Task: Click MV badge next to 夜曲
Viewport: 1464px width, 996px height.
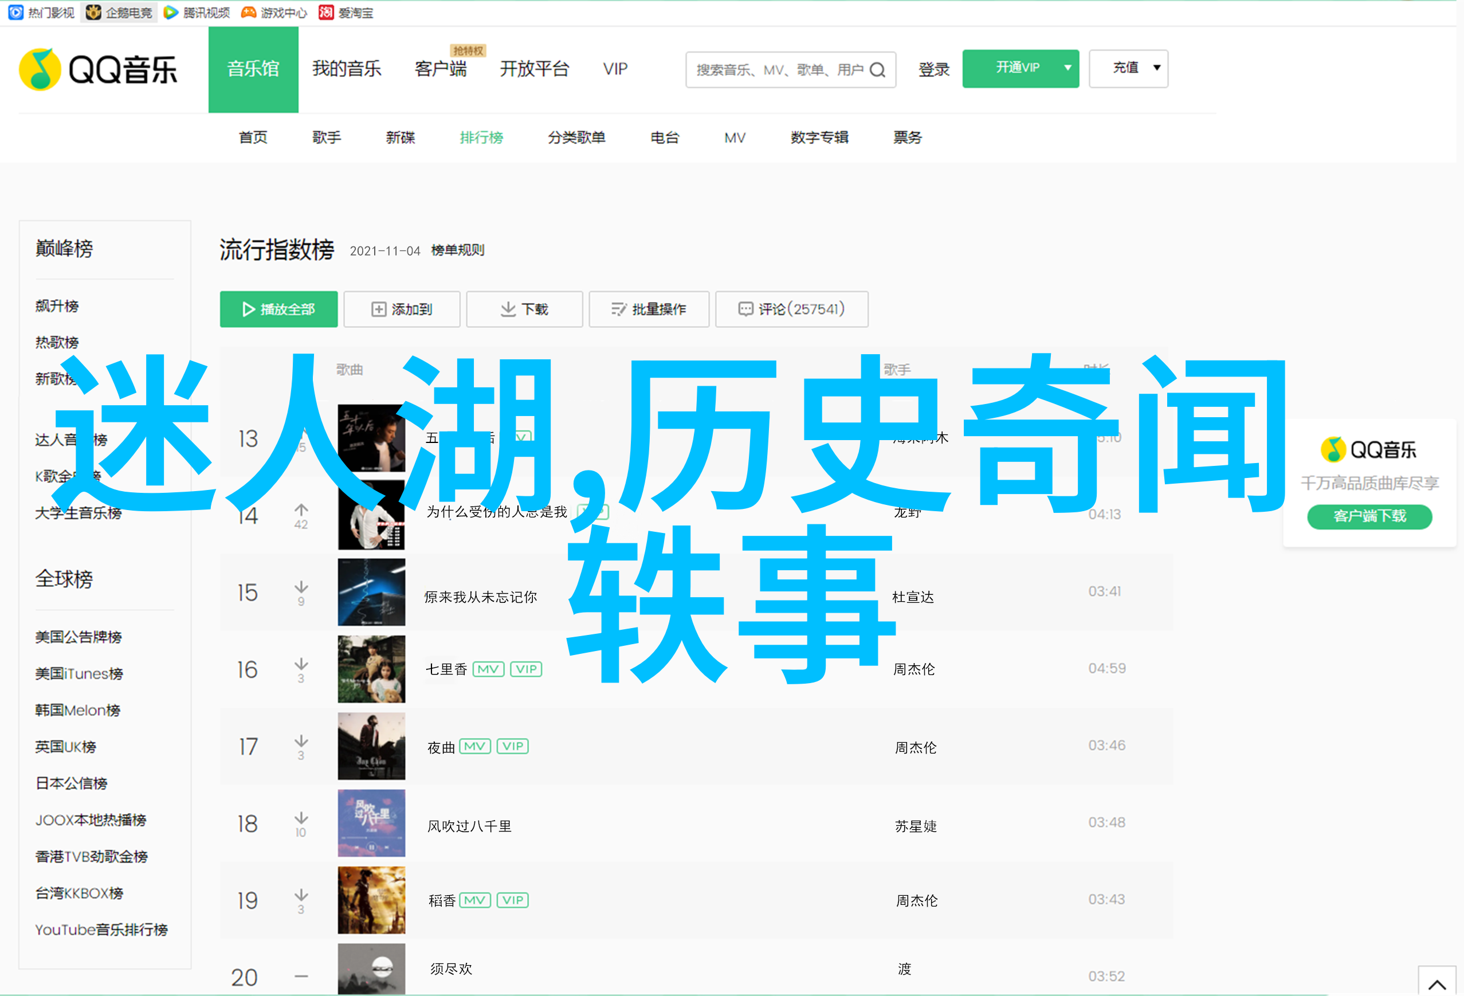Action: pyautogui.click(x=475, y=747)
